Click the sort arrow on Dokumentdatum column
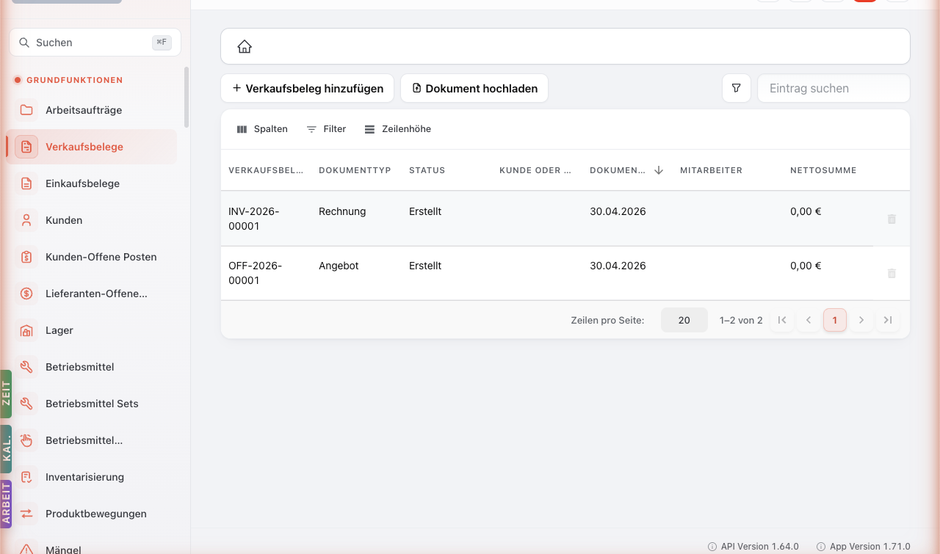 click(x=659, y=170)
